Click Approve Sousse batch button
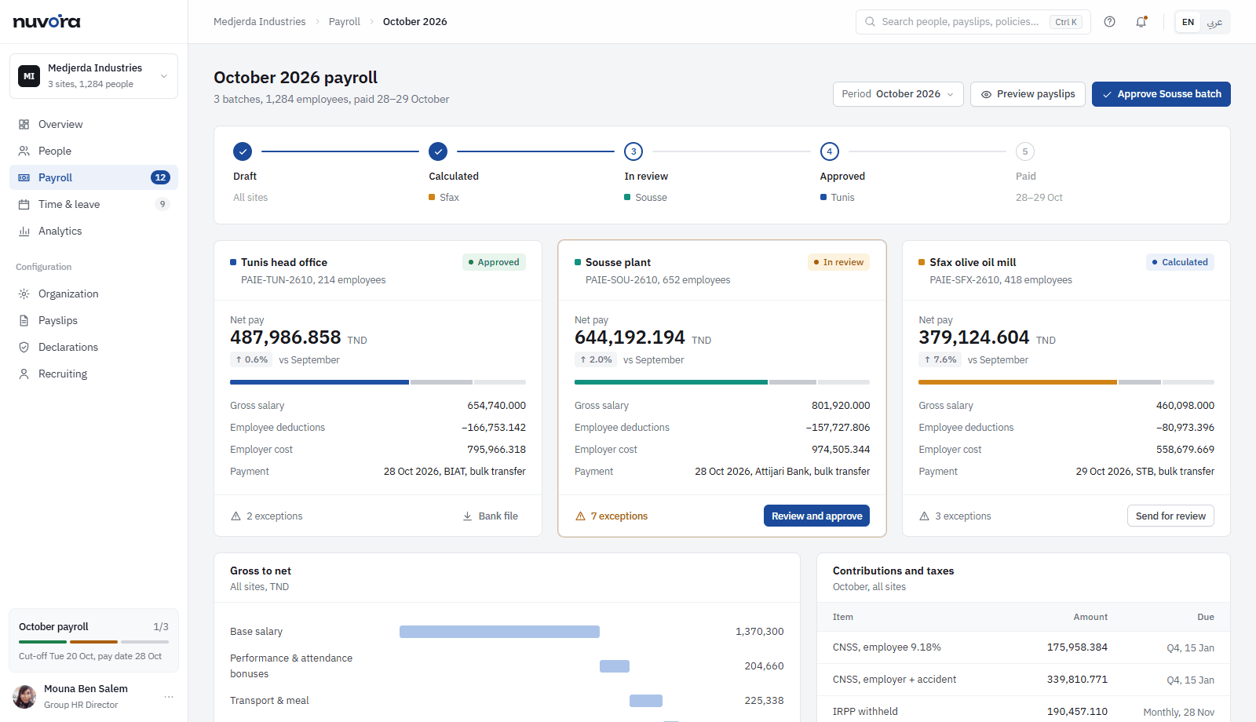This screenshot has height=722, width=1256. click(1161, 94)
